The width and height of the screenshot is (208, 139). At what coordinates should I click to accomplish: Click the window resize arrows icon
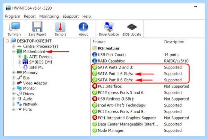tap(196, 7)
